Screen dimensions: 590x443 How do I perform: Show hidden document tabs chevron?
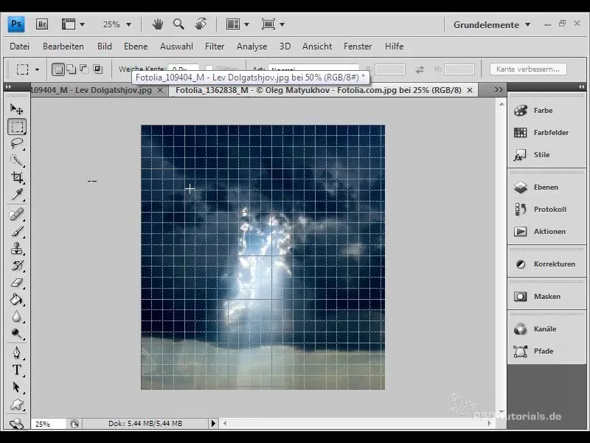(499, 90)
